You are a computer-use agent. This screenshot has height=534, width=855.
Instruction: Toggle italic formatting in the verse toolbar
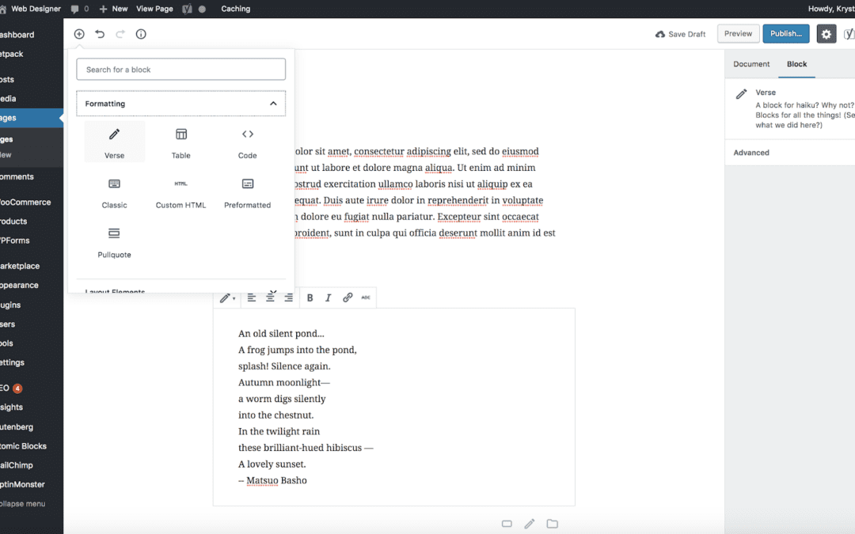click(x=329, y=297)
